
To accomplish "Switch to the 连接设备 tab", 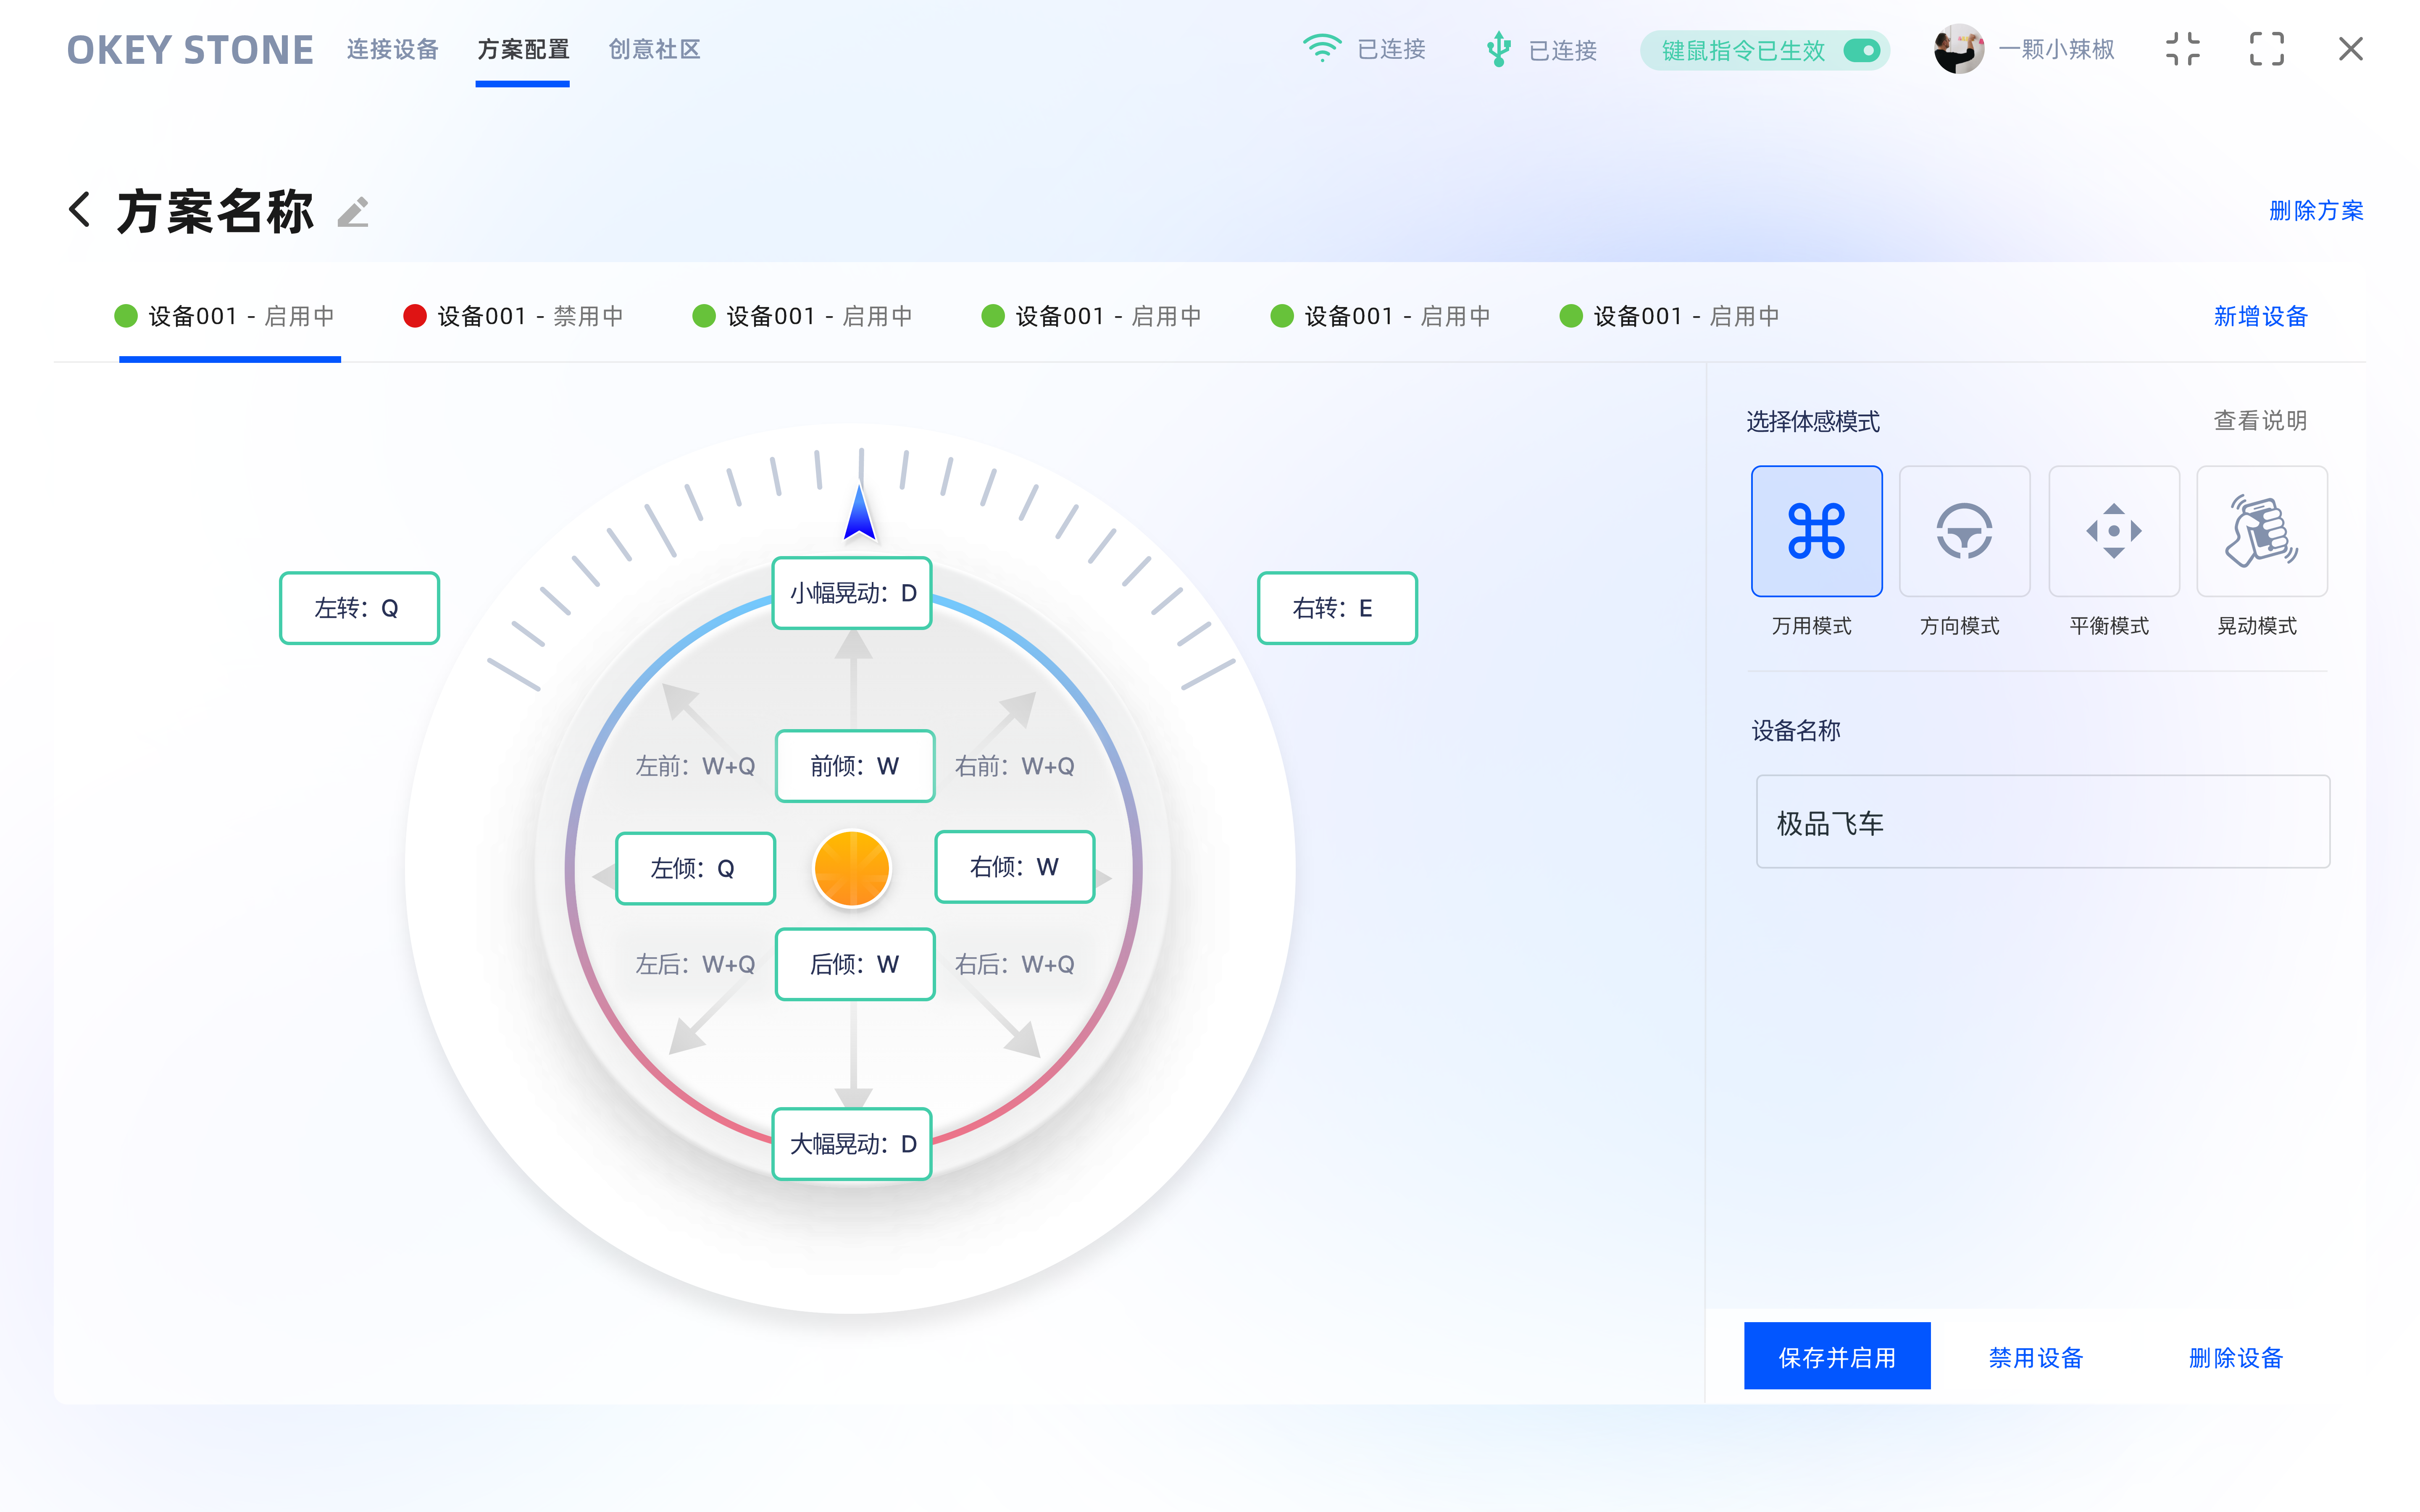I will pyautogui.click(x=392, y=49).
